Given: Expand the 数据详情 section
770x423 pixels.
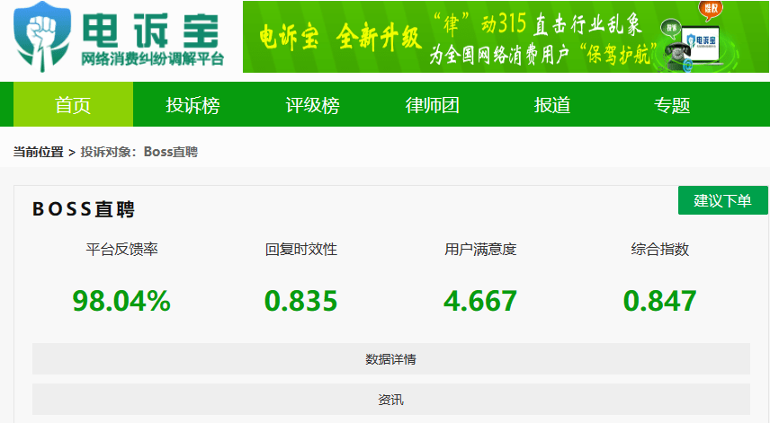Looking at the screenshot, I should [x=390, y=359].
